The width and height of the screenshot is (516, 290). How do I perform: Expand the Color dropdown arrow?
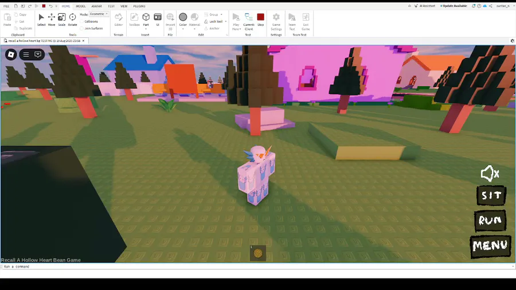pos(183,29)
